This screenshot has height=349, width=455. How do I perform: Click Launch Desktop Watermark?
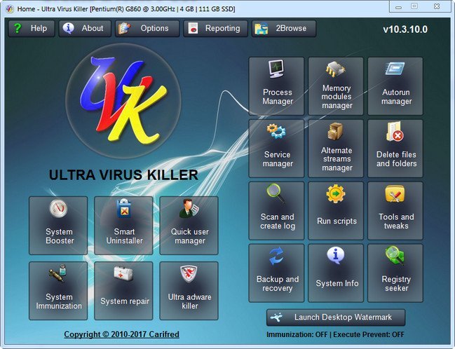(336, 317)
